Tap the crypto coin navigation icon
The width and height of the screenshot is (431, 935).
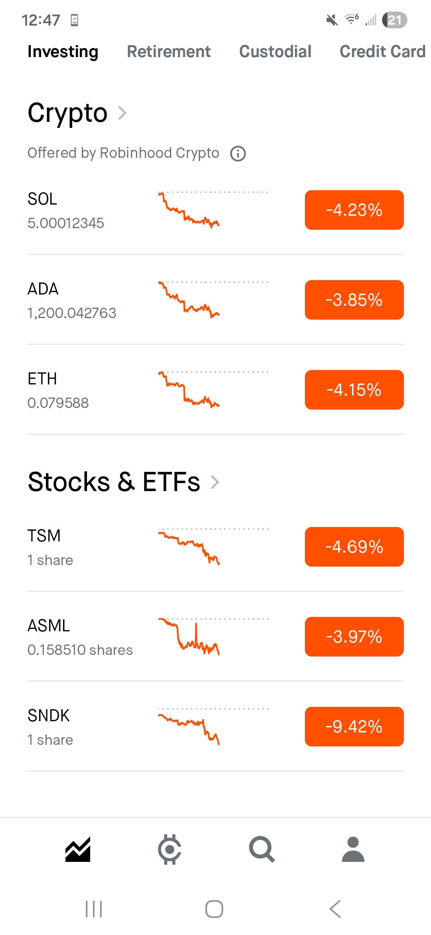click(170, 849)
